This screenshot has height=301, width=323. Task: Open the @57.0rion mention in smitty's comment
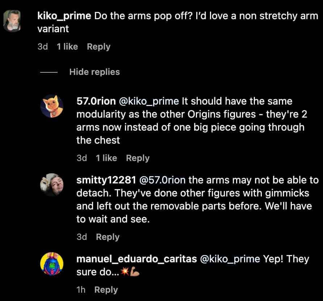tap(163, 180)
